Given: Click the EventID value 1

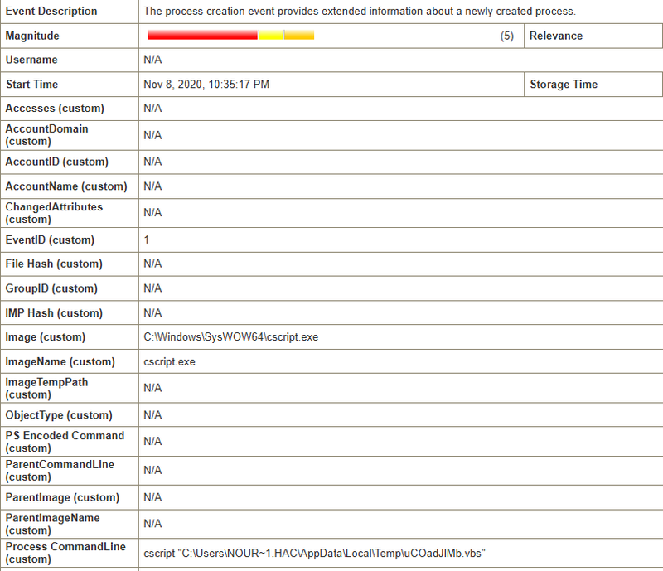Looking at the screenshot, I should pos(147,240).
